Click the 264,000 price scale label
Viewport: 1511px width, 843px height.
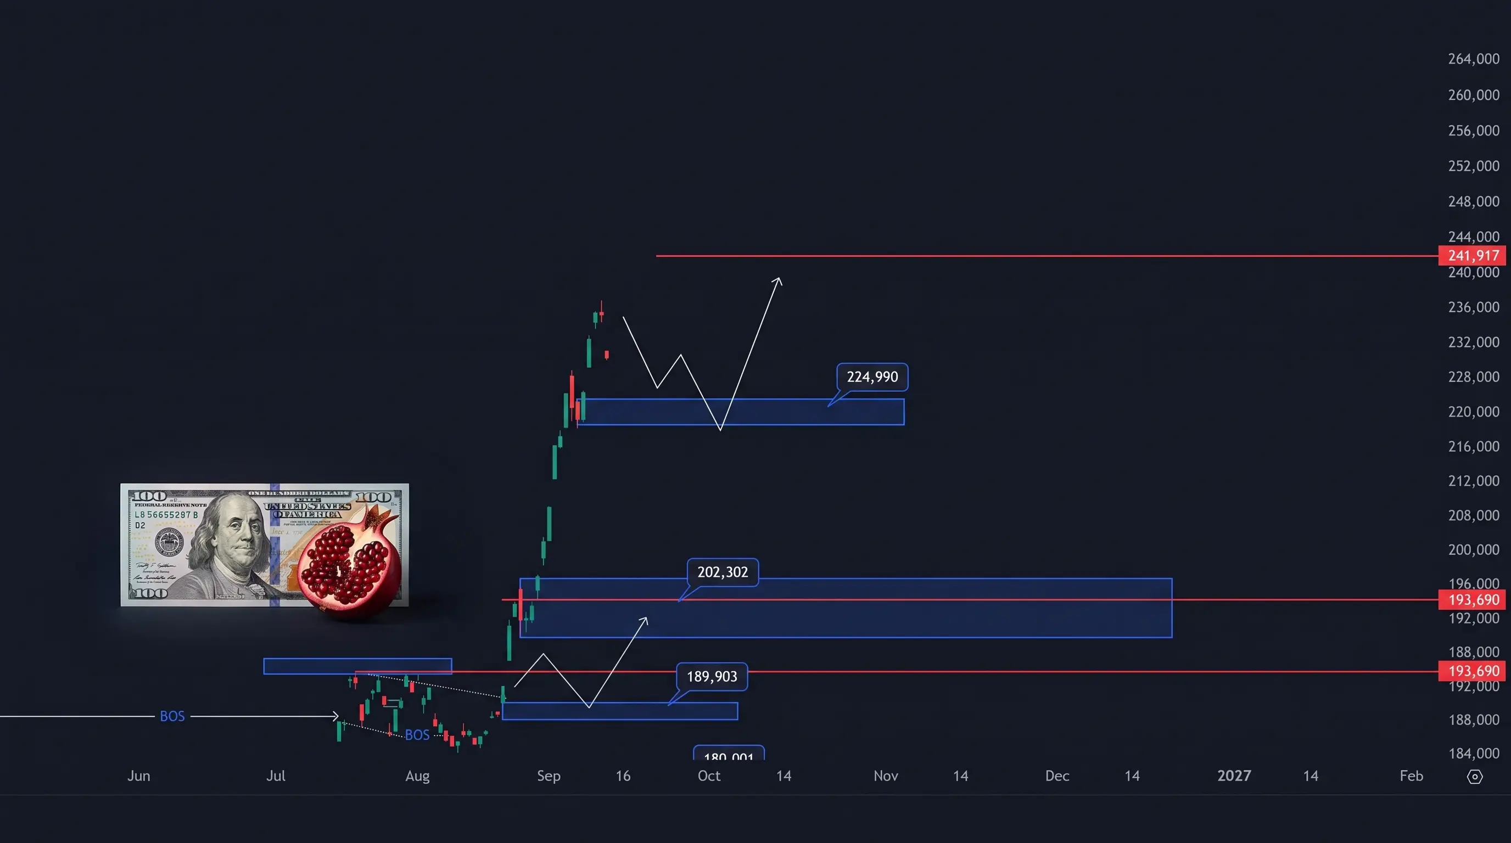(1474, 59)
